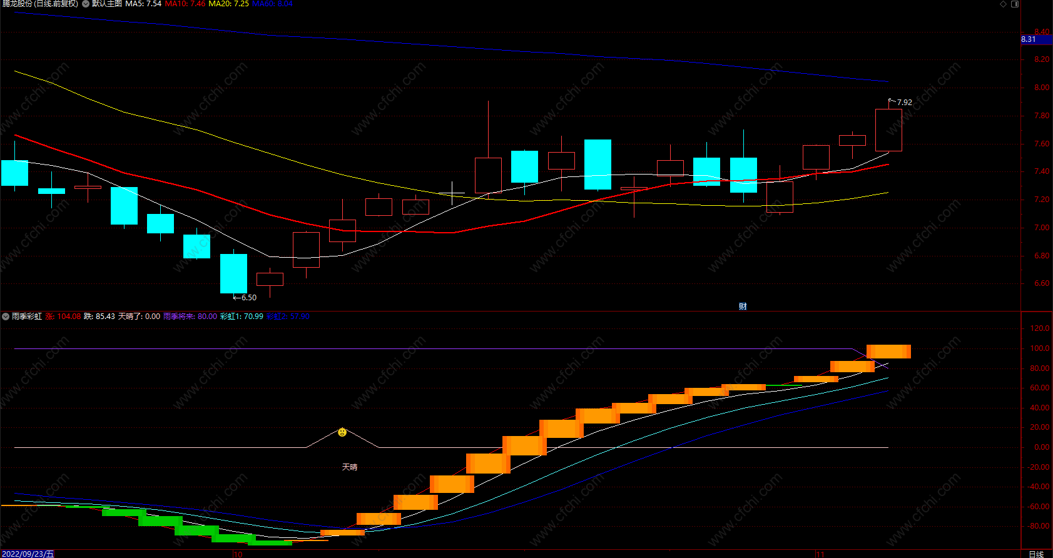Click the topmost orange block near 100.0
Image resolution: width=1053 pixels, height=558 pixels.
click(888, 352)
